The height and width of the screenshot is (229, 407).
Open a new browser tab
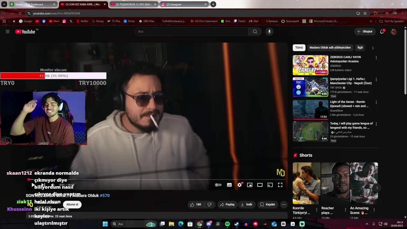click(213, 4)
